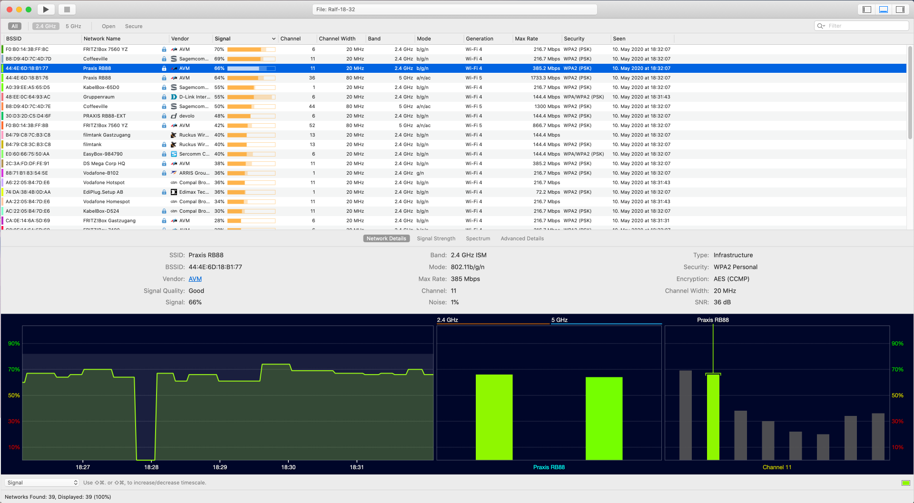Screen dimensions: 914x503
Task: Toggle the 5 GHz band filter
Action: pyautogui.click(x=73, y=26)
